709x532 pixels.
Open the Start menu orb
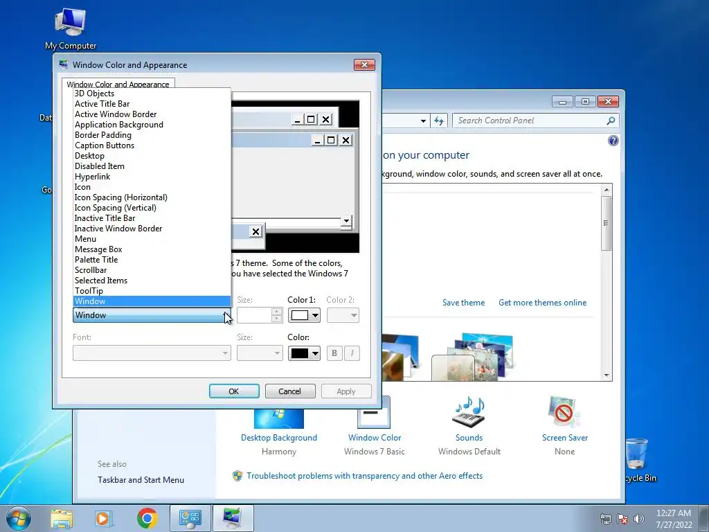pyautogui.click(x=19, y=518)
